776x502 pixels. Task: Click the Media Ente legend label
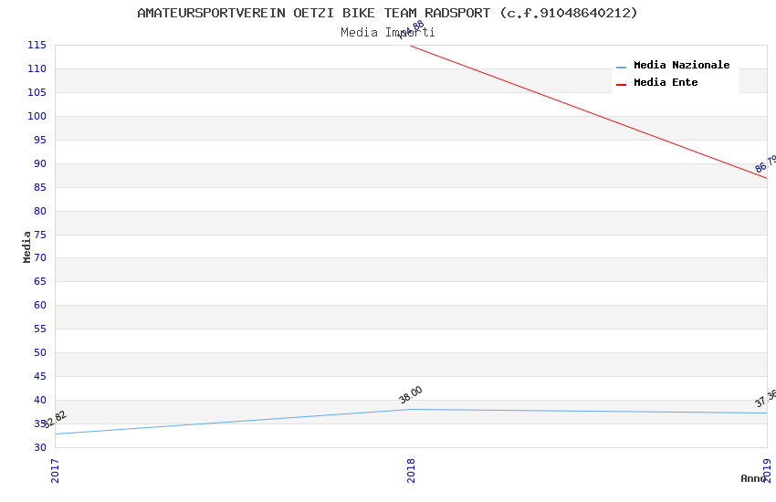click(x=666, y=82)
